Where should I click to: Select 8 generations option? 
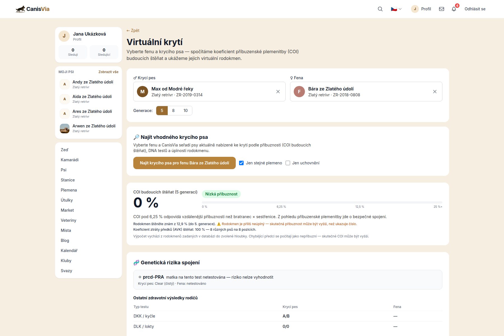pos(173,111)
